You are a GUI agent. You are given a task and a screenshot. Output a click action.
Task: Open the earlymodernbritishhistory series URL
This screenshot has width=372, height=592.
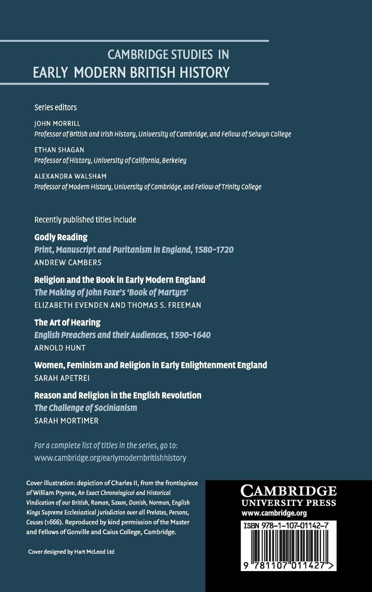tap(110, 457)
